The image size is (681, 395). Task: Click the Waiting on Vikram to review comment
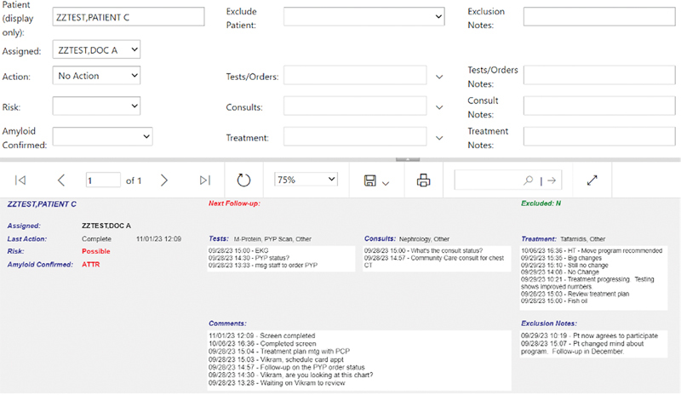(278, 383)
